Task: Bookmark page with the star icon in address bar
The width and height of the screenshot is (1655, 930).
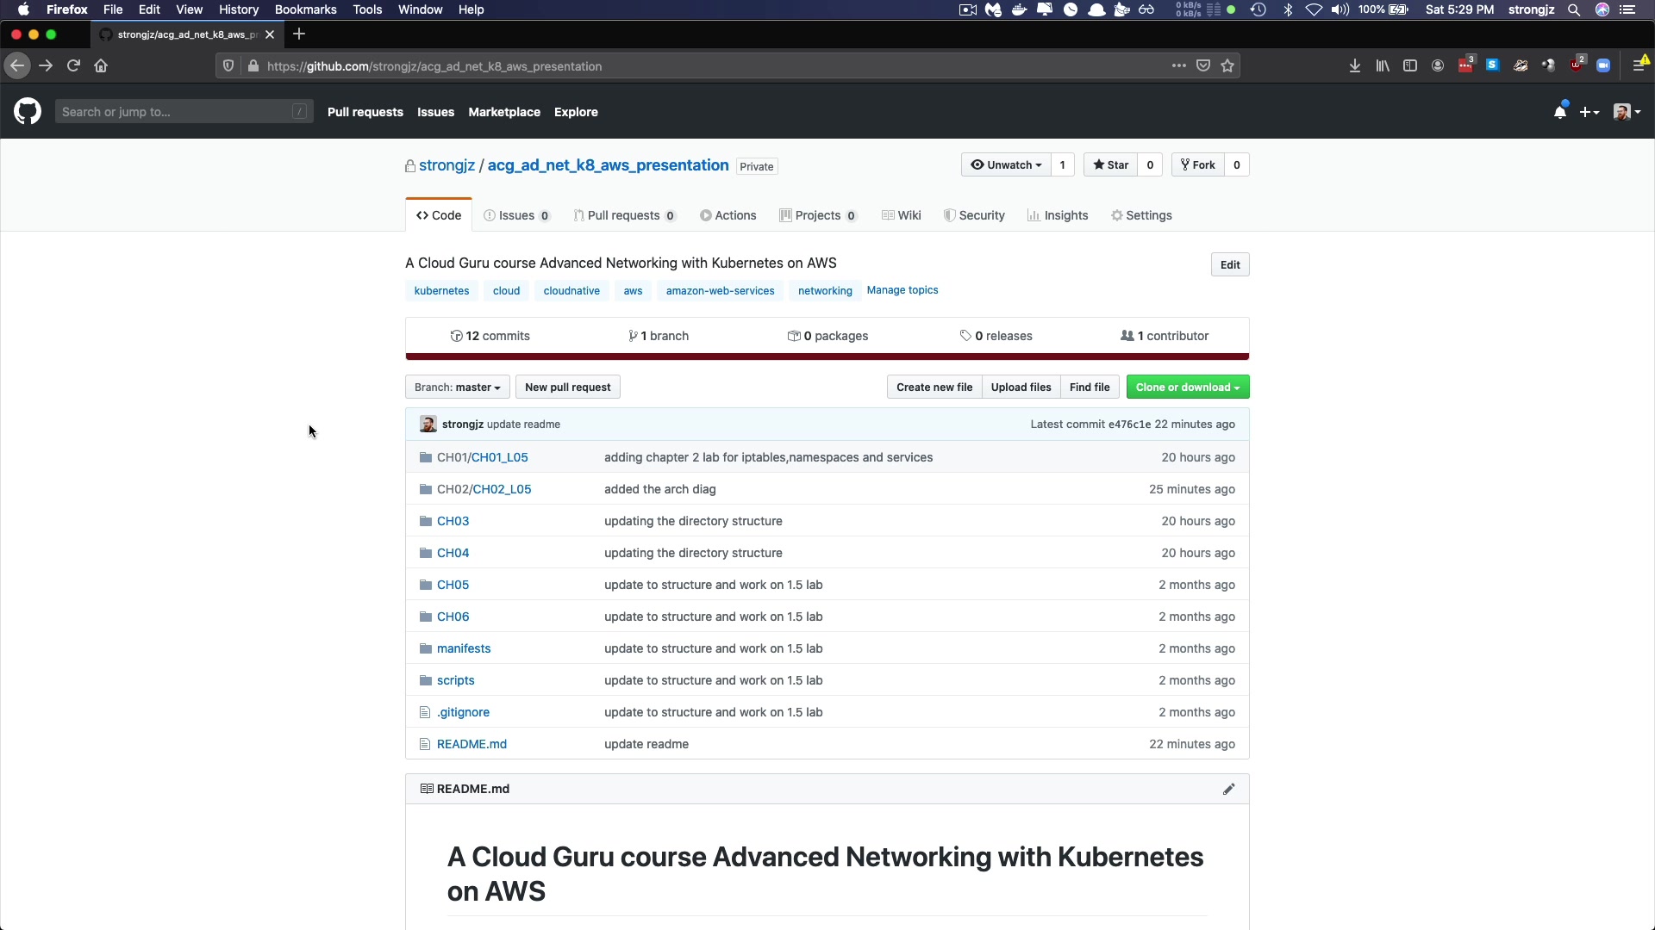Action: [x=1227, y=66]
